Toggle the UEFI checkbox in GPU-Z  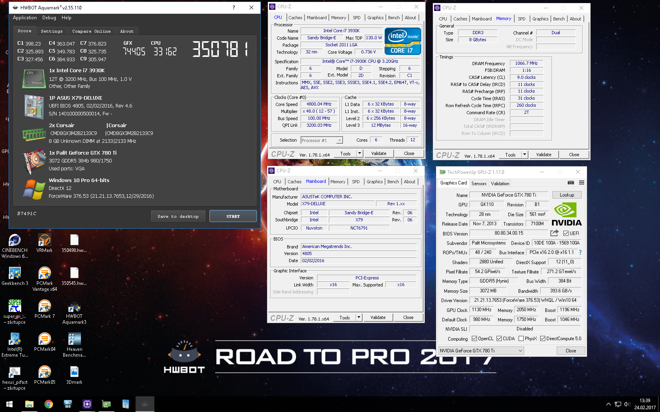[566, 233]
